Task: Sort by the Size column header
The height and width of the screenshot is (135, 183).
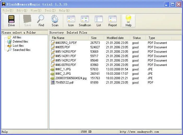Action: (96, 38)
